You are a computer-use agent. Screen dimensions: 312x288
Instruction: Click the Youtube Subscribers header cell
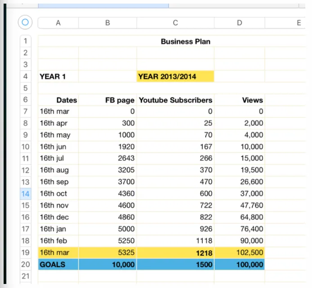[175, 100]
